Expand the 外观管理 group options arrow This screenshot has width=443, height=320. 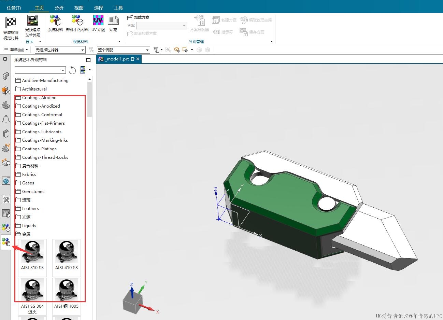pyautogui.click(x=271, y=42)
